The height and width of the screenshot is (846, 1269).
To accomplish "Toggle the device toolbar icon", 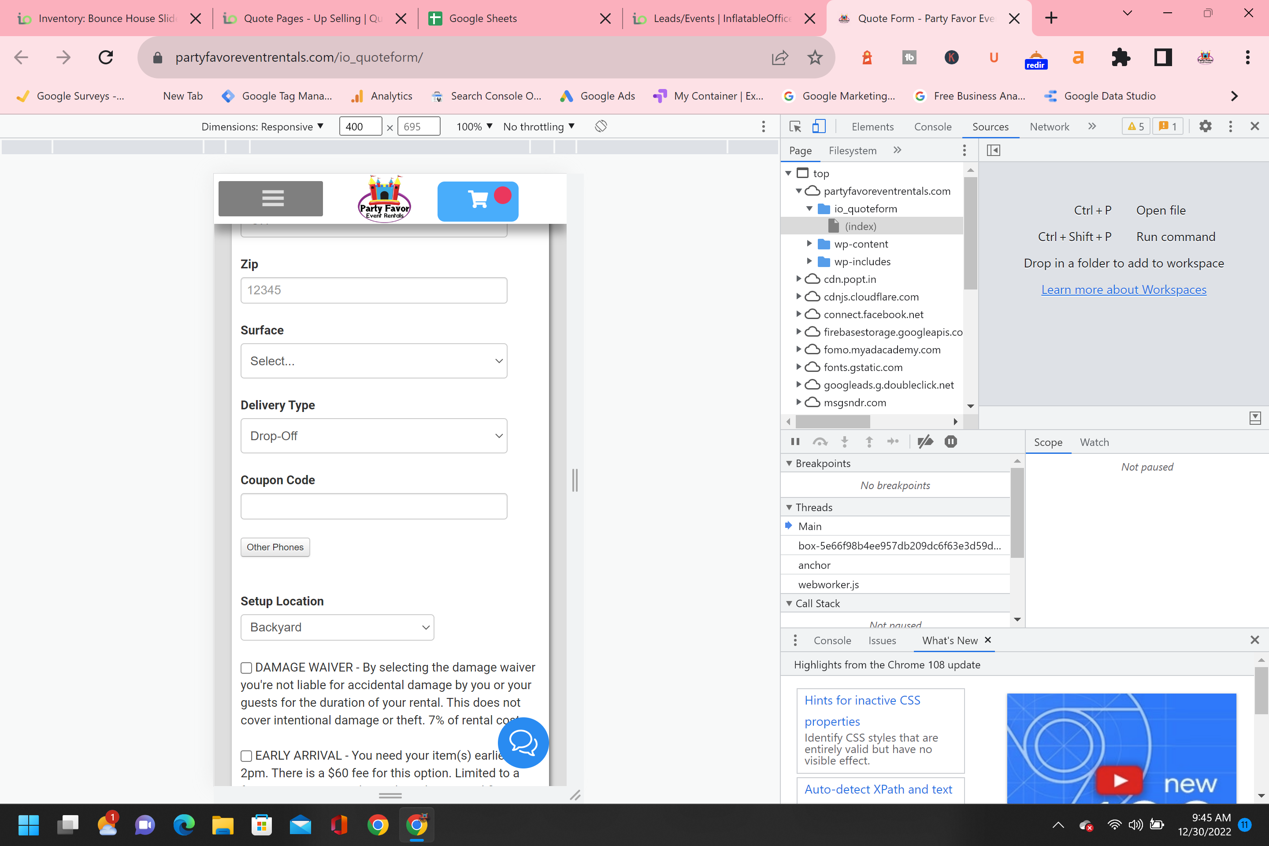I will [819, 126].
